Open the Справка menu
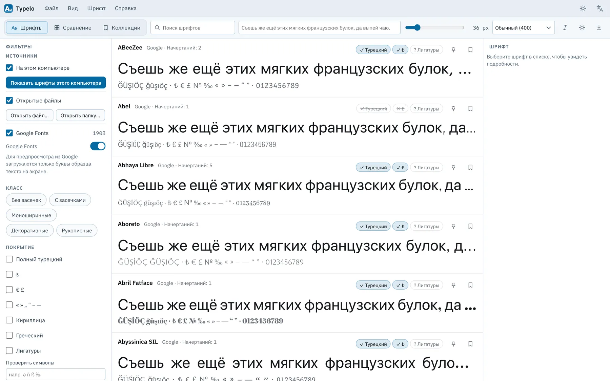 (x=126, y=8)
